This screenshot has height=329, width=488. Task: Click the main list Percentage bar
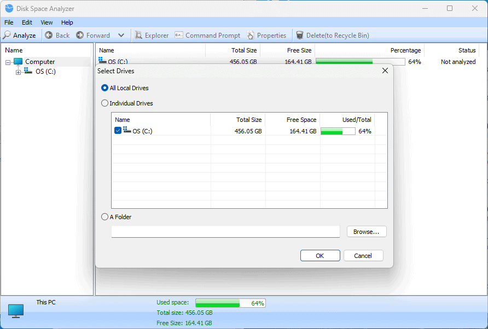361,62
